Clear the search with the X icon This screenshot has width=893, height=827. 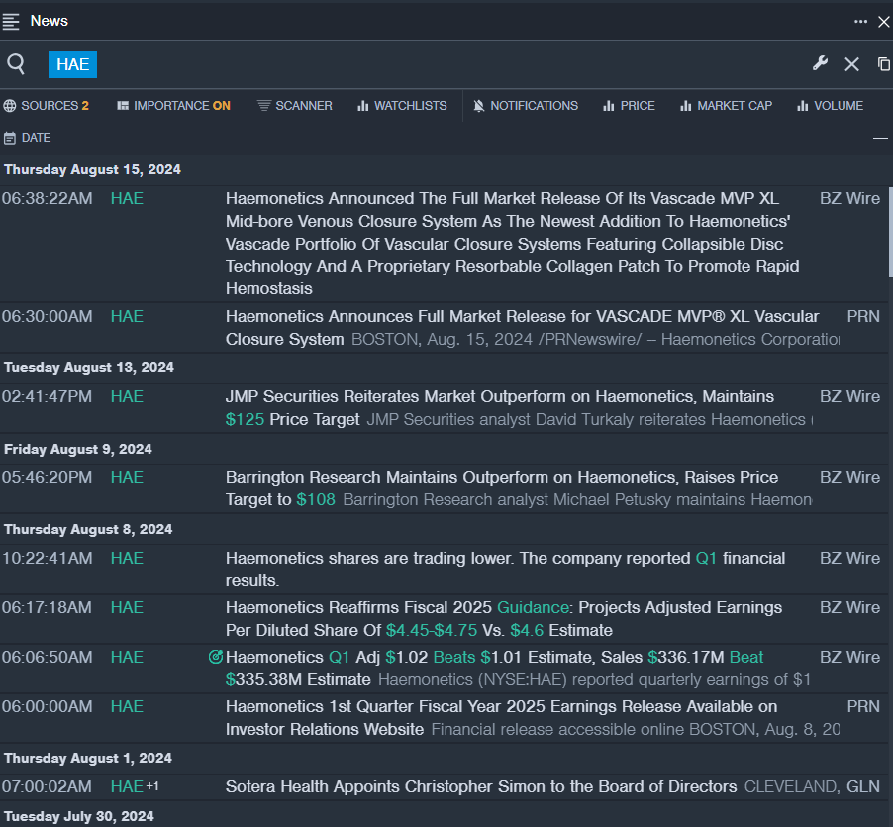[851, 64]
